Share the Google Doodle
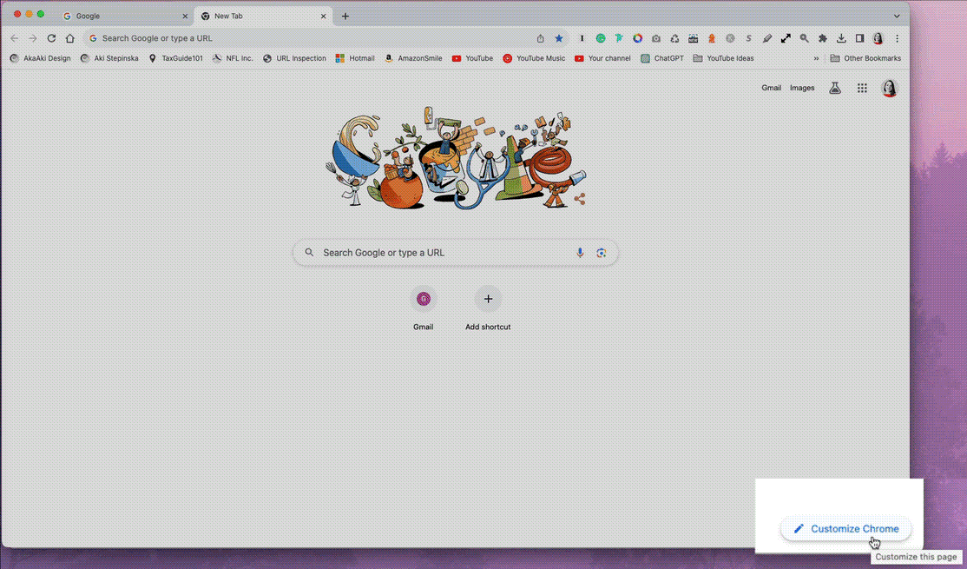The image size is (967, 569). 580,199
